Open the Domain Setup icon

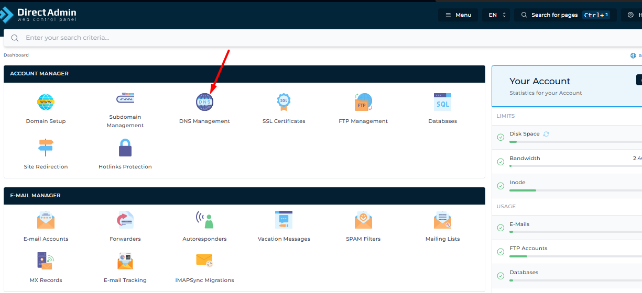click(x=46, y=102)
